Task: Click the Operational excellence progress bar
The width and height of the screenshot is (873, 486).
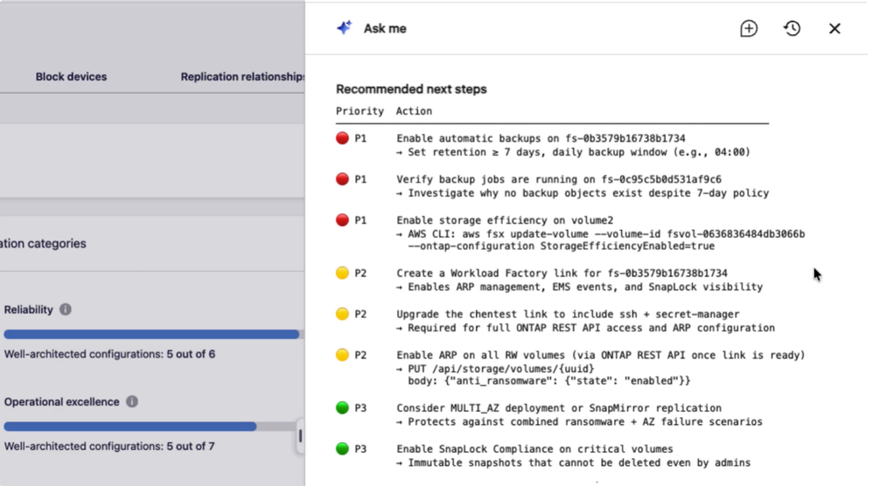Action: coord(150,427)
